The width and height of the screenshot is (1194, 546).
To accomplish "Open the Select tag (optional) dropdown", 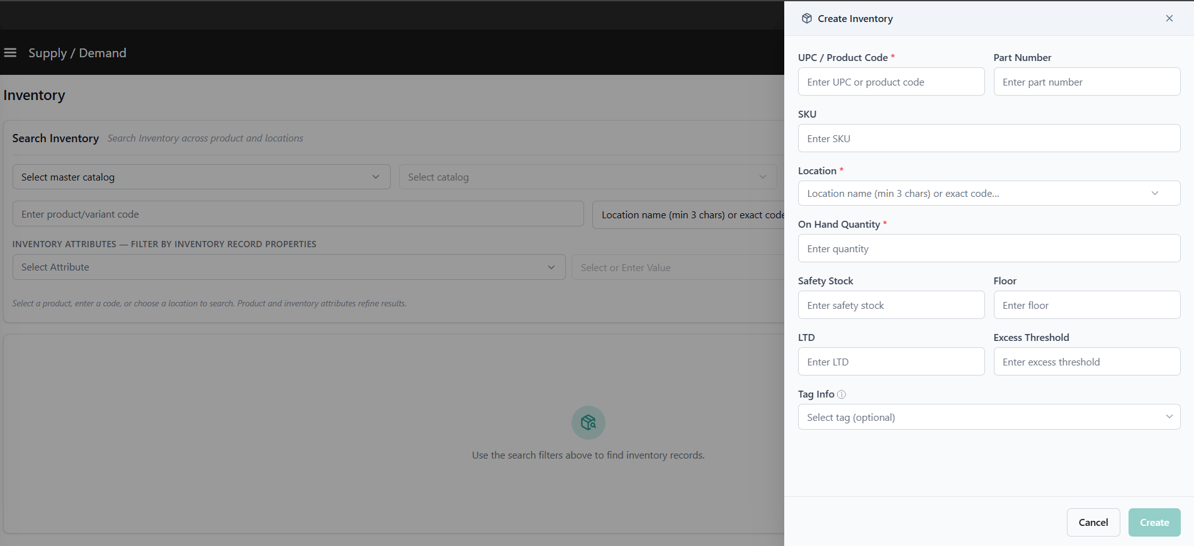I will pos(989,417).
